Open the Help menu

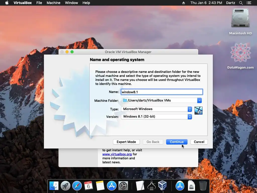[86, 3]
